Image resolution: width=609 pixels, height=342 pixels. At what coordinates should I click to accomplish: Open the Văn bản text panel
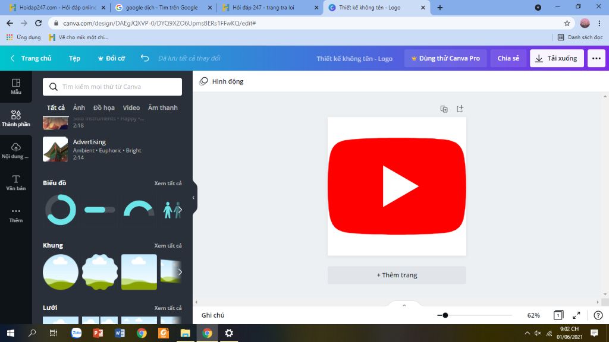click(16, 183)
